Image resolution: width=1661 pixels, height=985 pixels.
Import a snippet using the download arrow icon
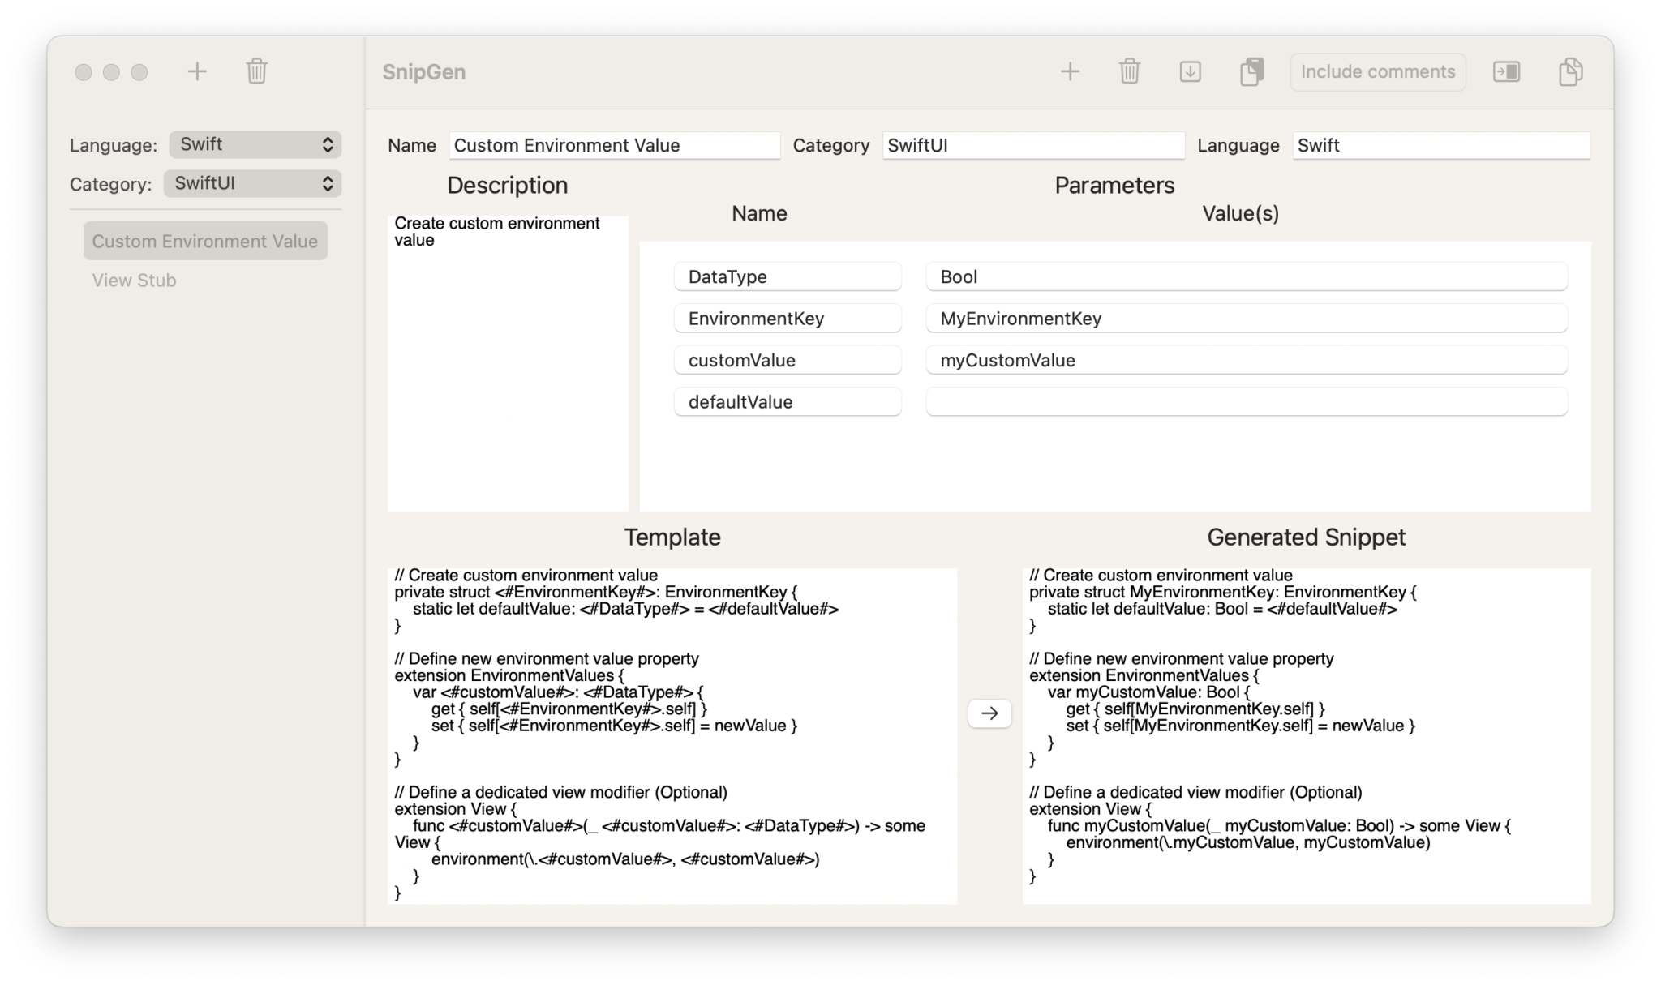pyautogui.click(x=1189, y=71)
